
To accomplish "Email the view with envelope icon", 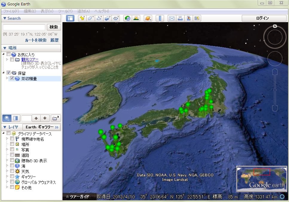I will pos(172,18).
